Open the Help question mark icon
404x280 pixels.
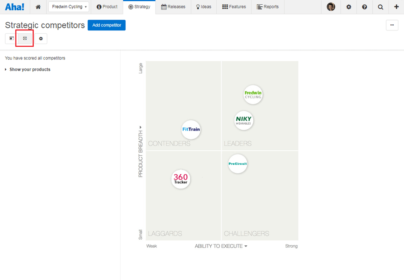click(365, 7)
